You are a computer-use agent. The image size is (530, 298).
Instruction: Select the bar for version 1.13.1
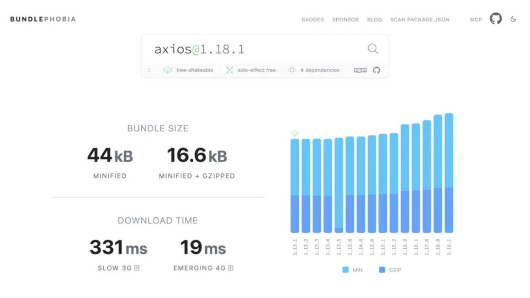coord(295,186)
